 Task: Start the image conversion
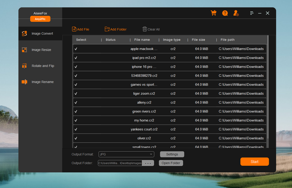[x=255, y=162]
